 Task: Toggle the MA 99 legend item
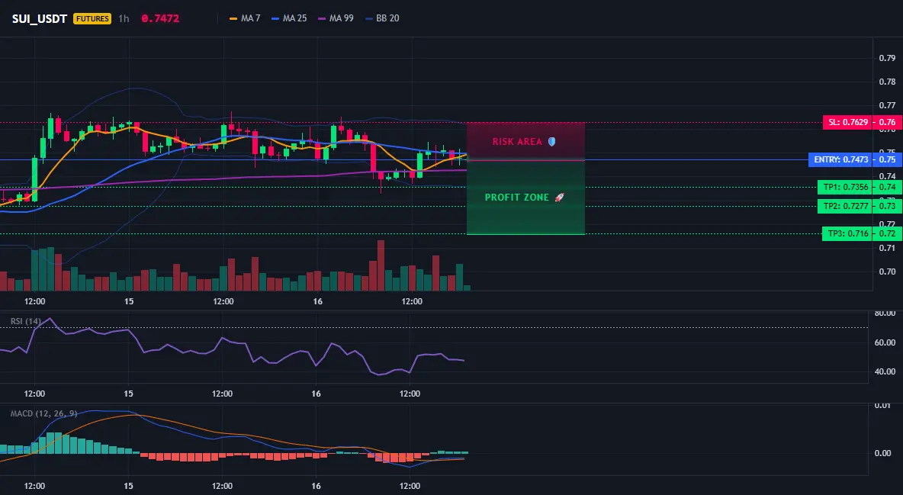[x=336, y=18]
